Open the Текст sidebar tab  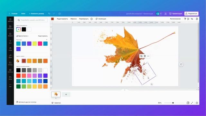pos(10,42)
